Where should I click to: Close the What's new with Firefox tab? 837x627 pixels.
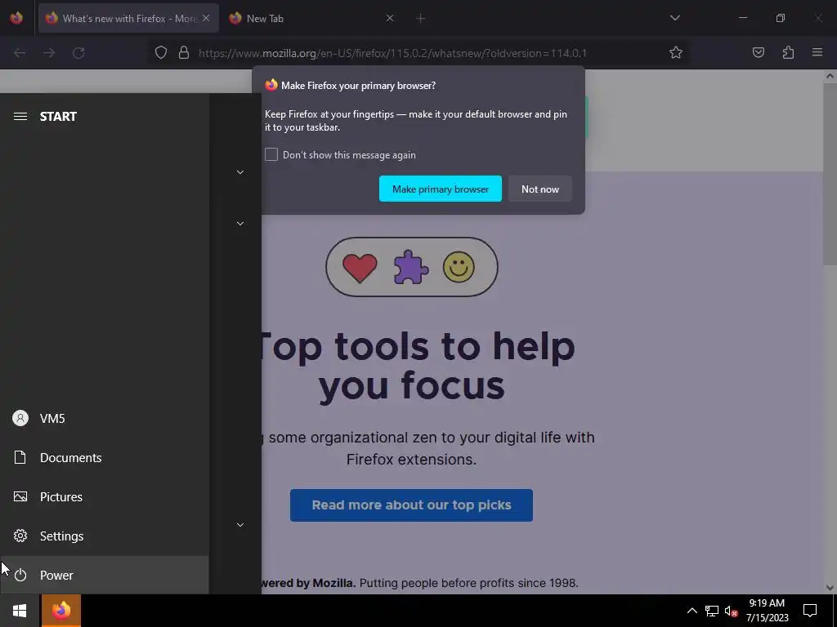pyautogui.click(x=206, y=18)
